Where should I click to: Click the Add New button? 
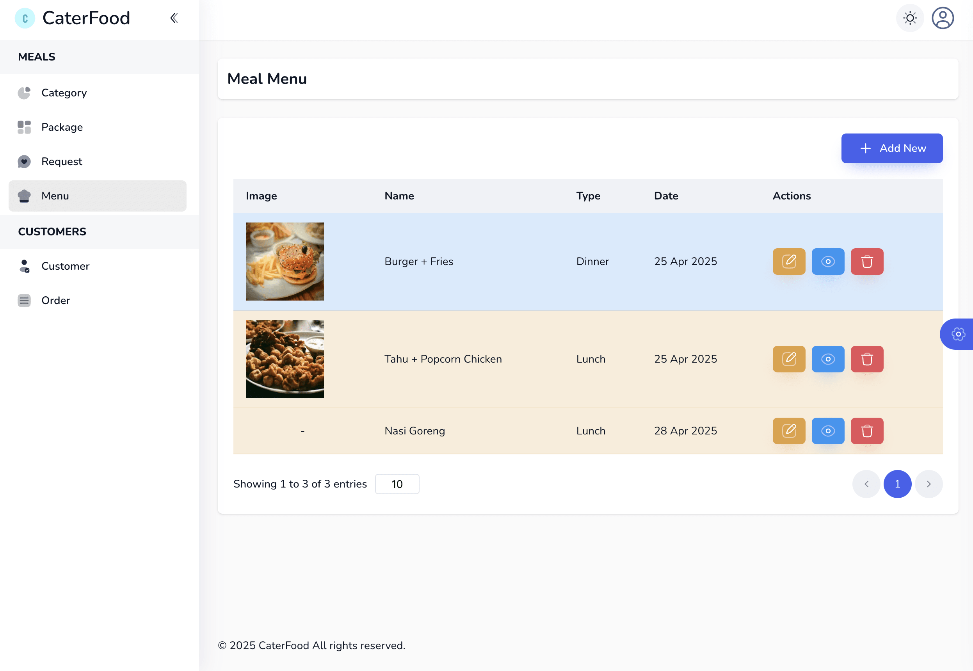[892, 148]
